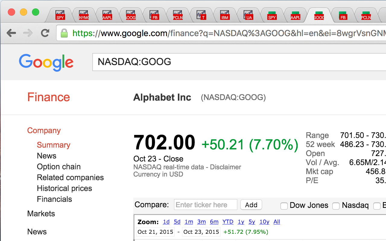The width and height of the screenshot is (386, 241).
Task: Toggle the checkbox right of Nasdaq
Action: (377, 206)
